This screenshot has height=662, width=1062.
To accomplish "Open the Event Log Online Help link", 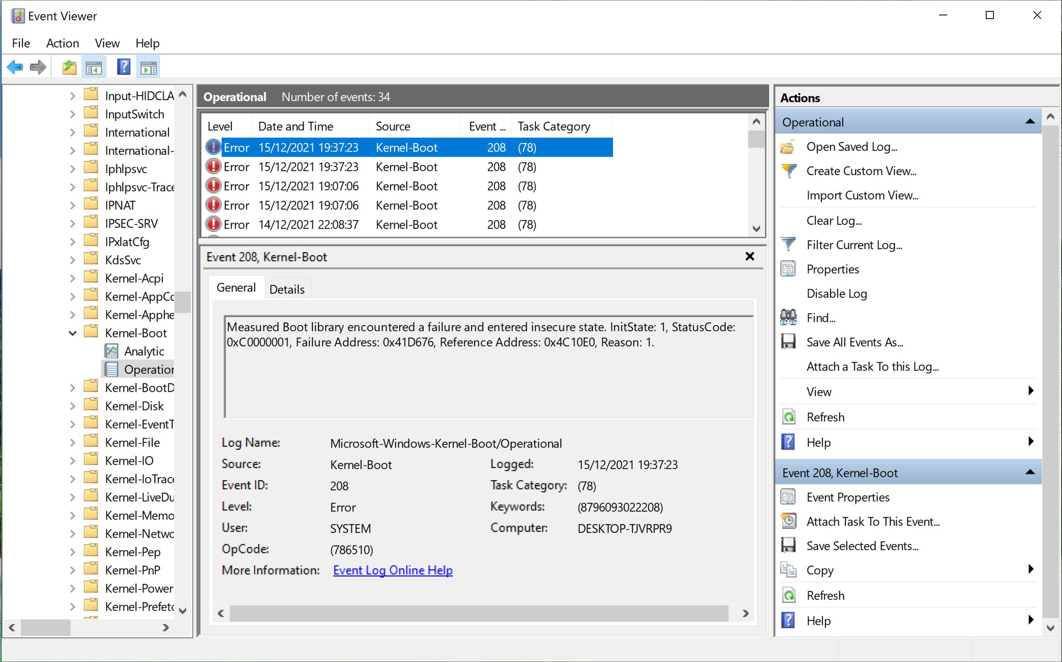I will coord(393,570).
